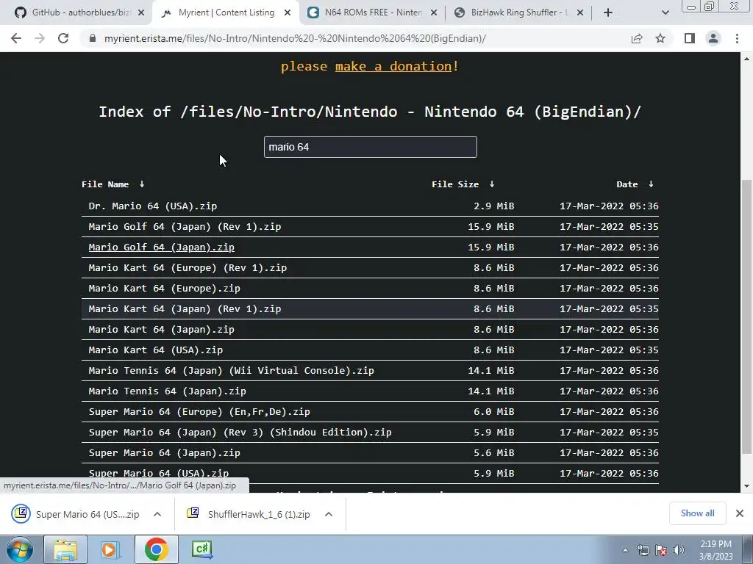Open Mario Golf 64 (Japan) (Rev 1).zip
Image resolution: width=753 pixels, height=564 pixels.
point(185,227)
